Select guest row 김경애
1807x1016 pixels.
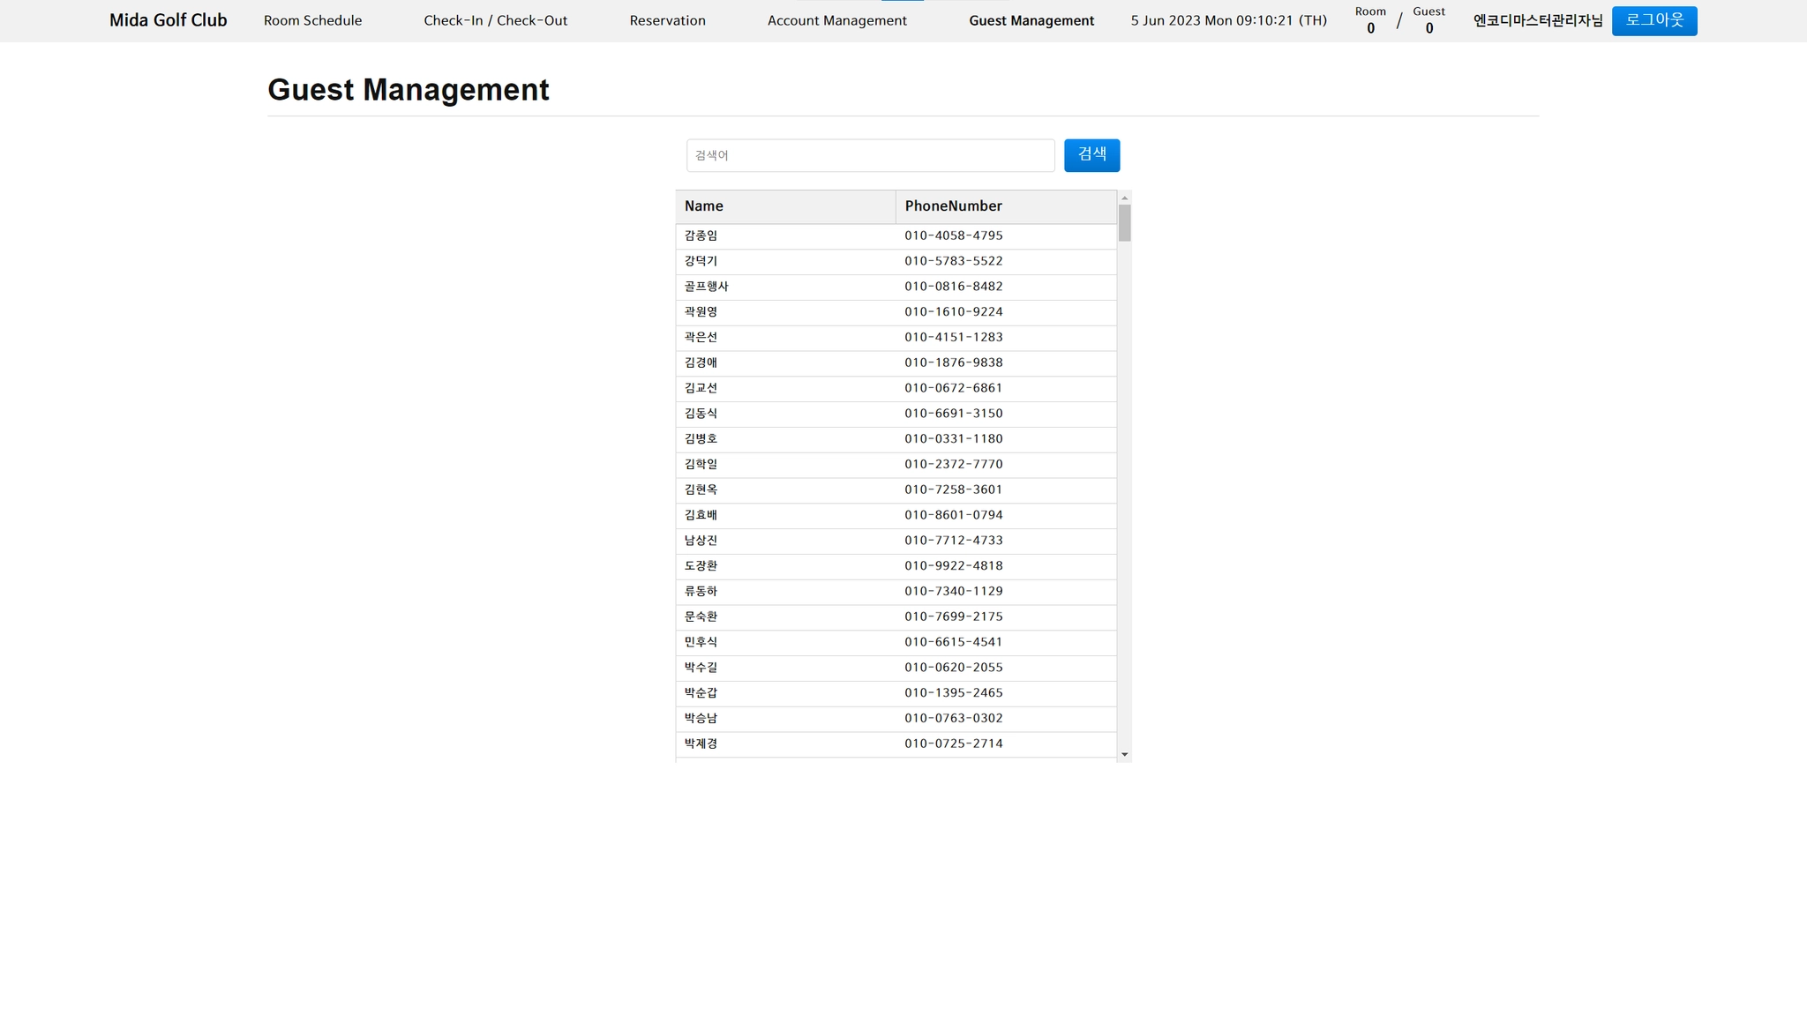coord(701,362)
